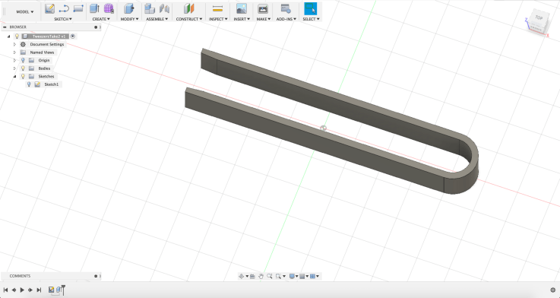Select the Insert image icon
Screen dimensions: 560x298
tap(242, 8)
